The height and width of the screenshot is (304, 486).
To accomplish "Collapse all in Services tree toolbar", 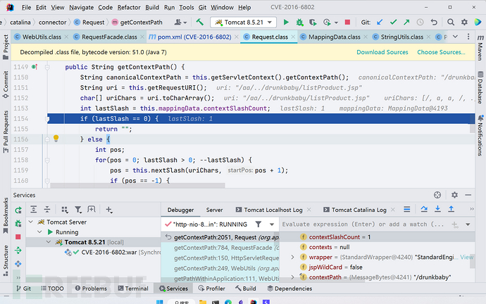I will 47,210.
